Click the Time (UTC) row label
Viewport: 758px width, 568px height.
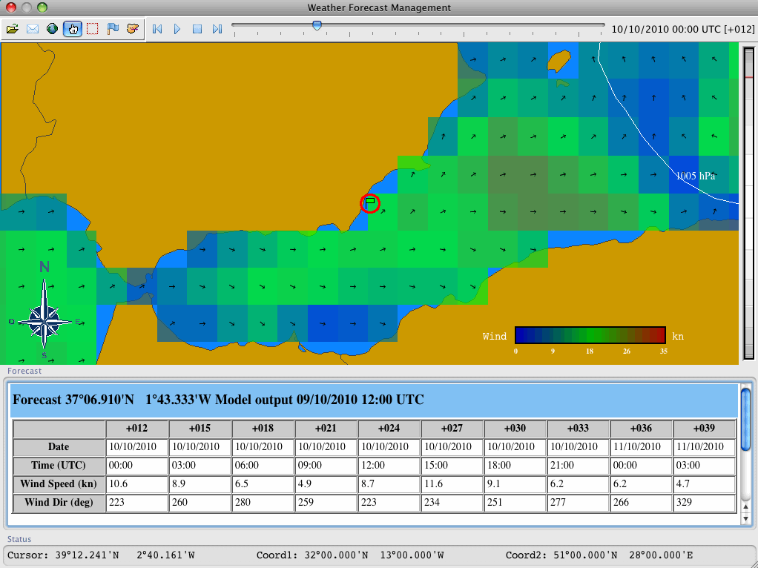pos(59,465)
